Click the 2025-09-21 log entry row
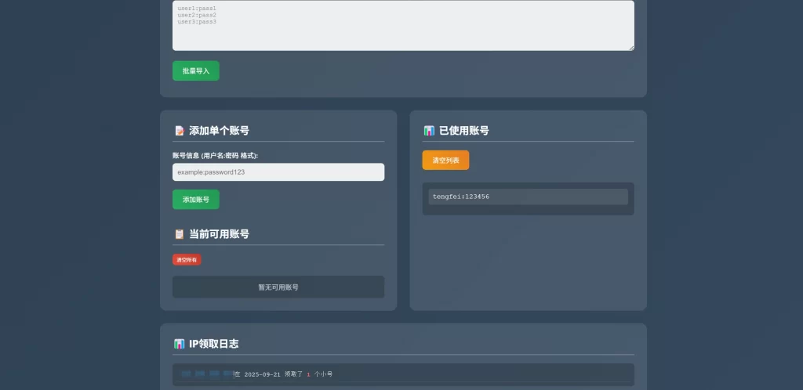This screenshot has width=803, height=390. (403, 374)
